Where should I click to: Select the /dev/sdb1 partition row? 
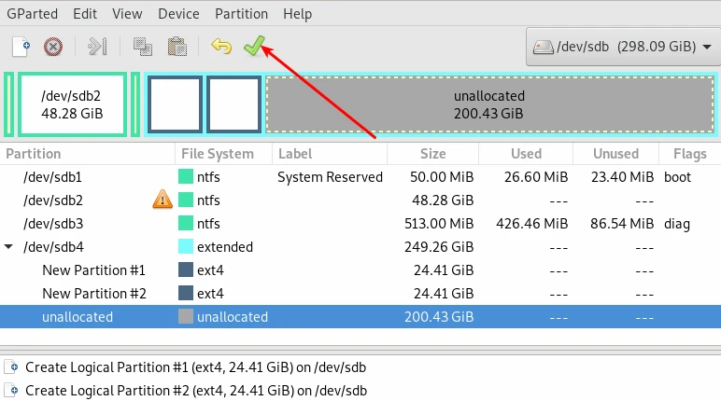(x=360, y=177)
